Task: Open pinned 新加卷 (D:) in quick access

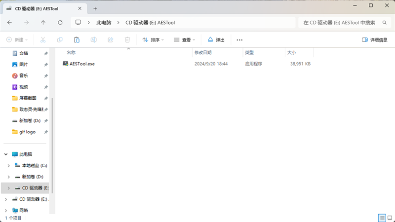Action: pos(30,120)
